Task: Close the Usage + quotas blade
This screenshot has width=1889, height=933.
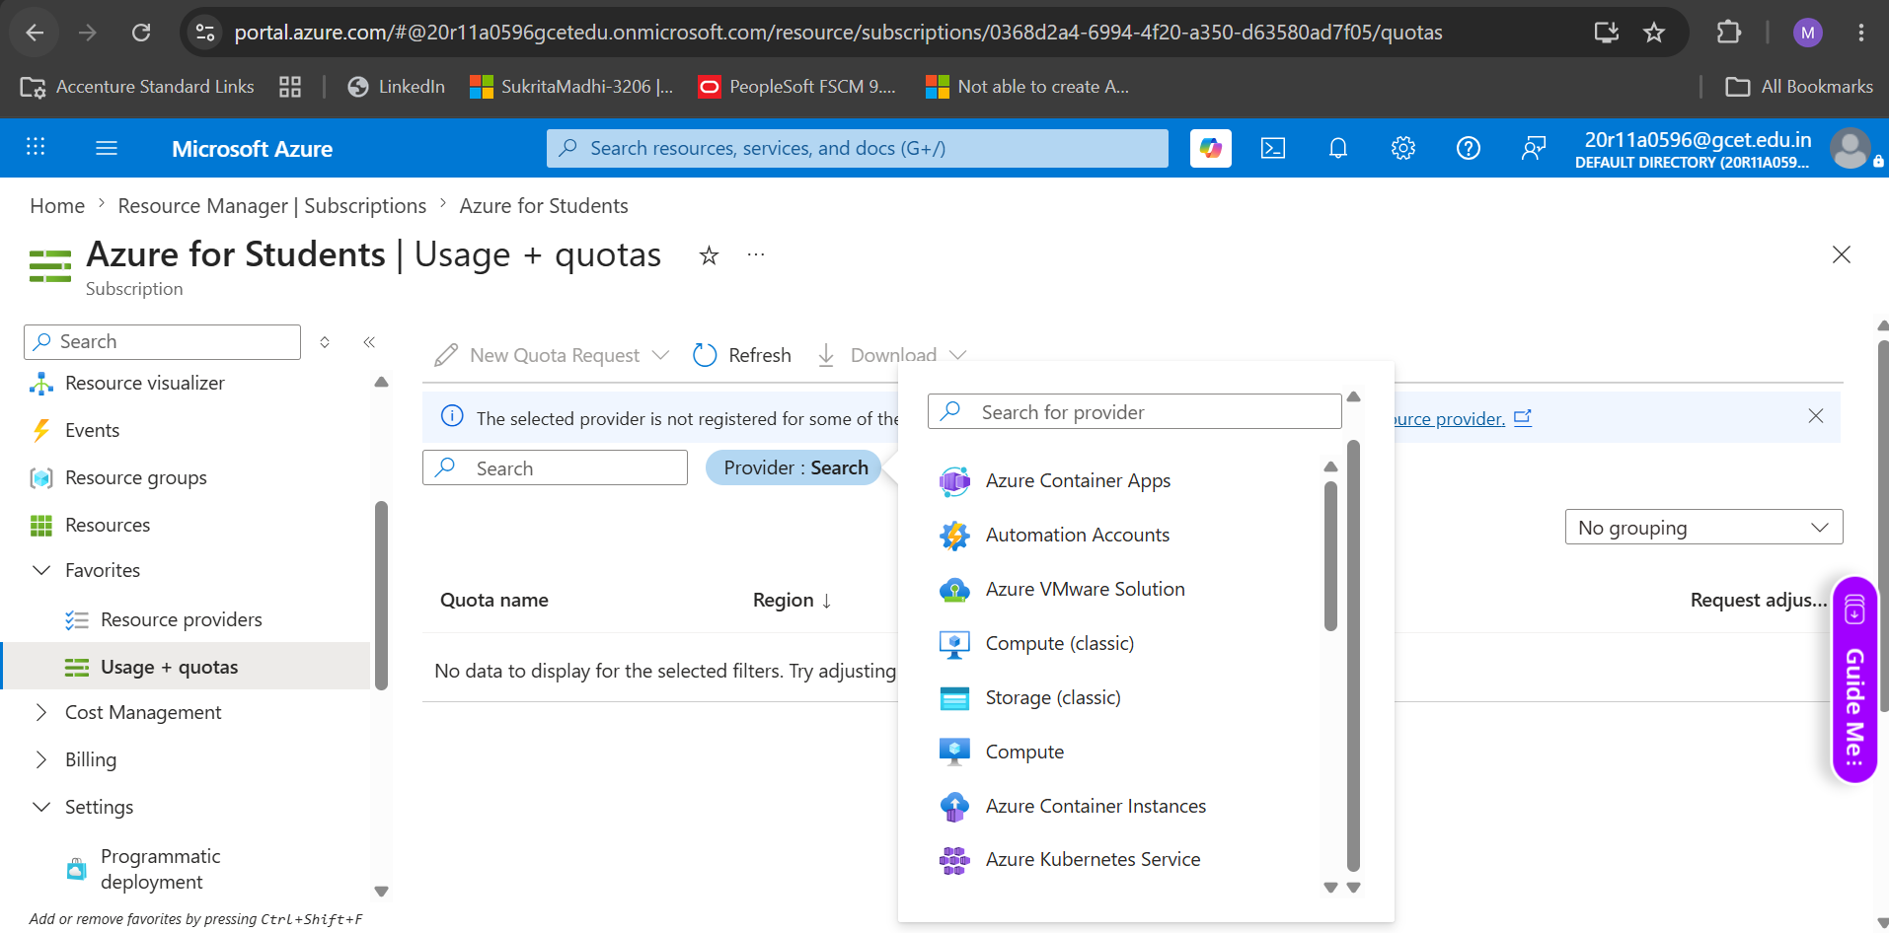Action: (x=1841, y=254)
